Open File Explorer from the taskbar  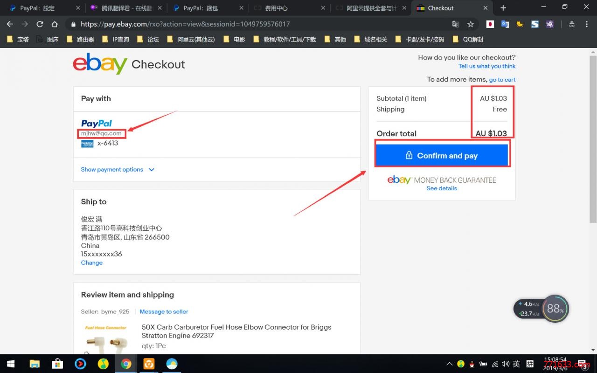(35, 364)
